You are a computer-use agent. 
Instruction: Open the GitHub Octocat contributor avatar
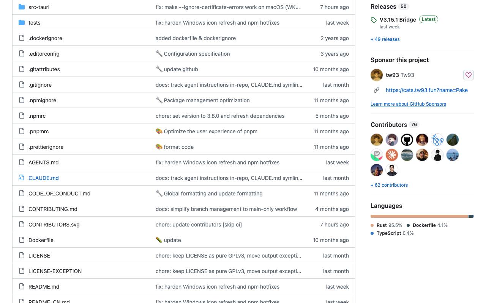point(407,140)
